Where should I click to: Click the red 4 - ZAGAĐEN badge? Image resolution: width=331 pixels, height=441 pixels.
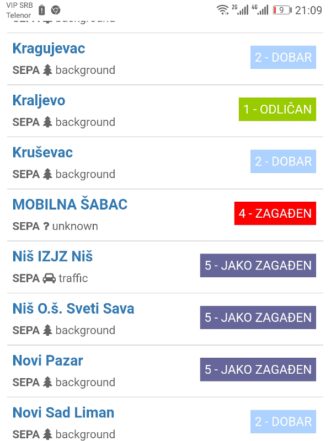point(275,213)
